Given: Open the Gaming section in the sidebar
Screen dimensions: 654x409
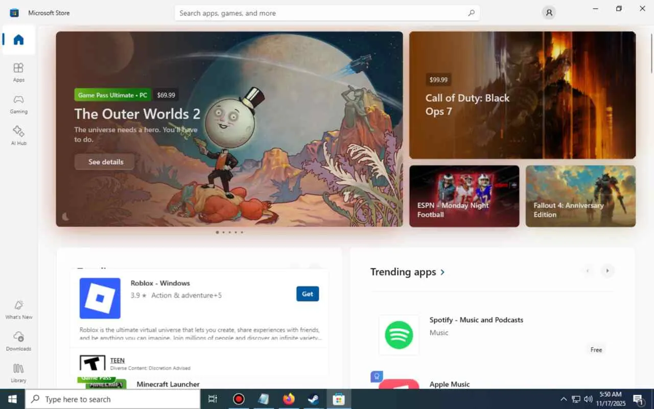Looking at the screenshot, I should (x=19, y=104).
